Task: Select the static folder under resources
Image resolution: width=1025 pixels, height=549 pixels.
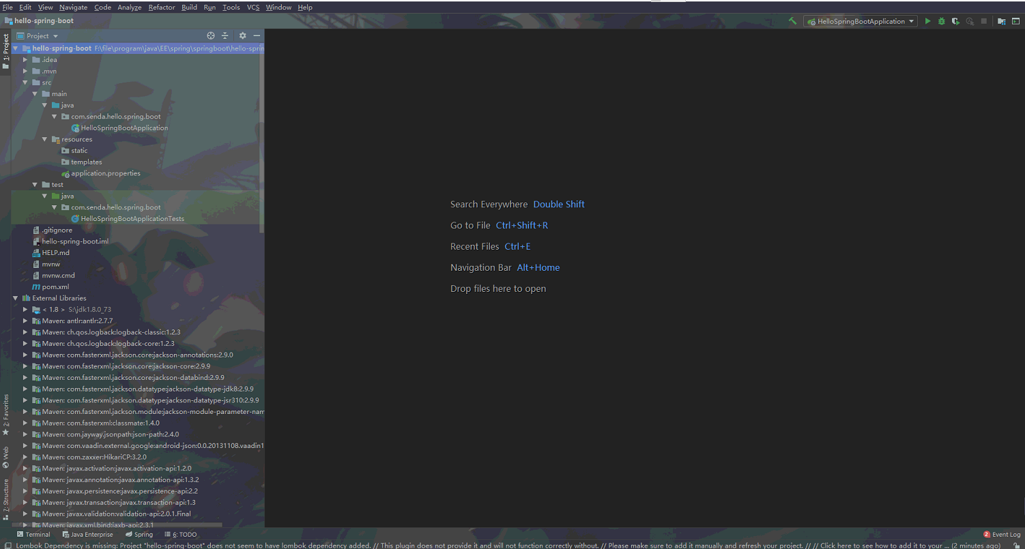Action: (74, 151)
